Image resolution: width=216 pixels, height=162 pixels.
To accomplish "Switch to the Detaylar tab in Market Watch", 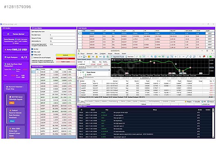I will (89, 67).
